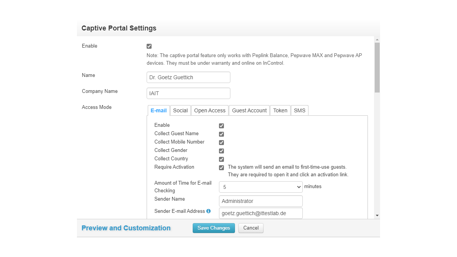Switch to the Social tab
Image resolution: width=457 pixels, height=257 pixels.
(x=180, y=110)
